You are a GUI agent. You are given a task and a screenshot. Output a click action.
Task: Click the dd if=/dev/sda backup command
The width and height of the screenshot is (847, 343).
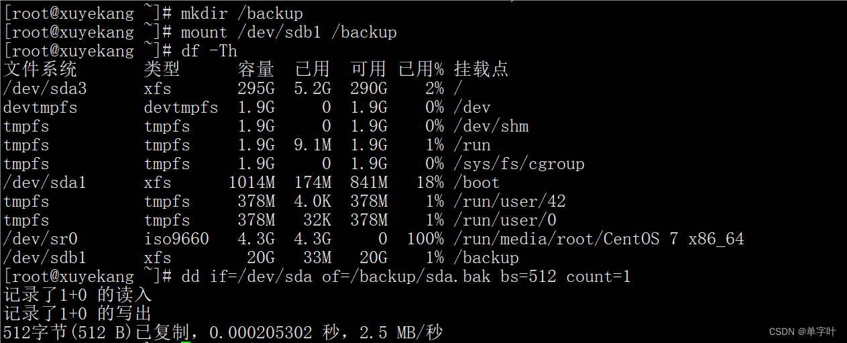[406, 277]
